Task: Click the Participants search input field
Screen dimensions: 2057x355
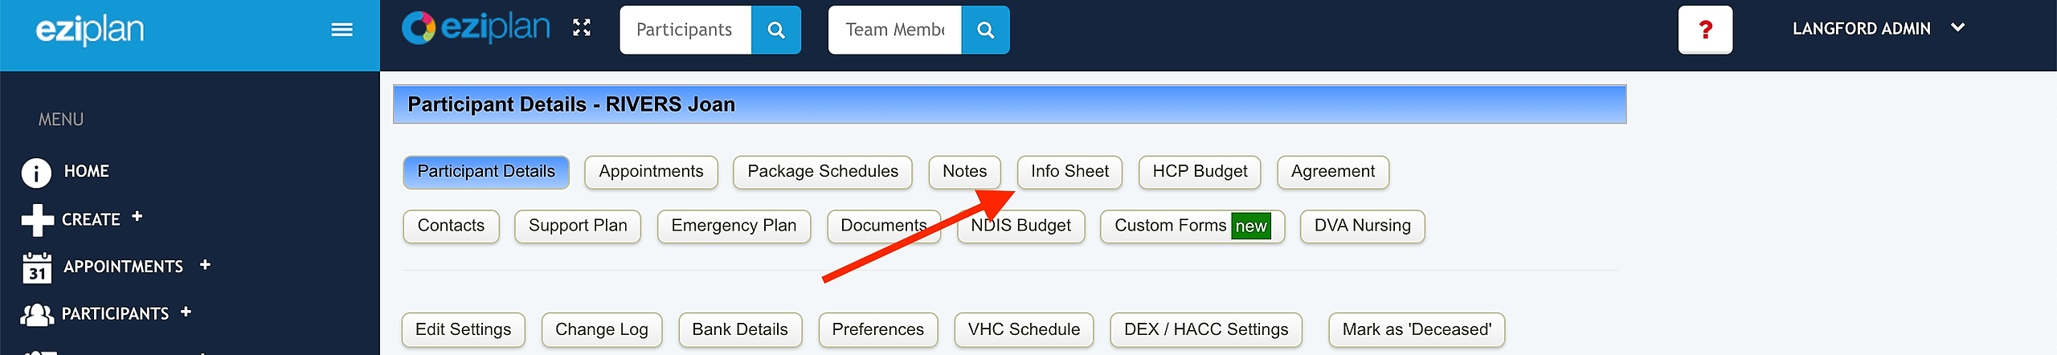Action: [685, 31]
